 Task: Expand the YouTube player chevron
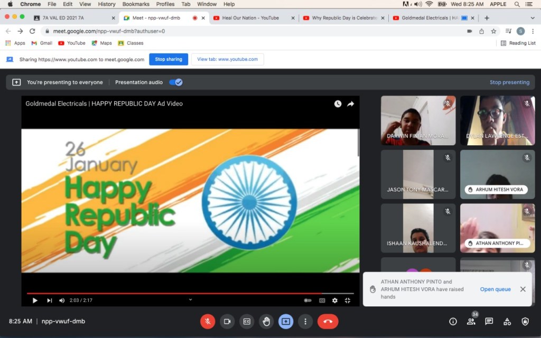(190, 299)
